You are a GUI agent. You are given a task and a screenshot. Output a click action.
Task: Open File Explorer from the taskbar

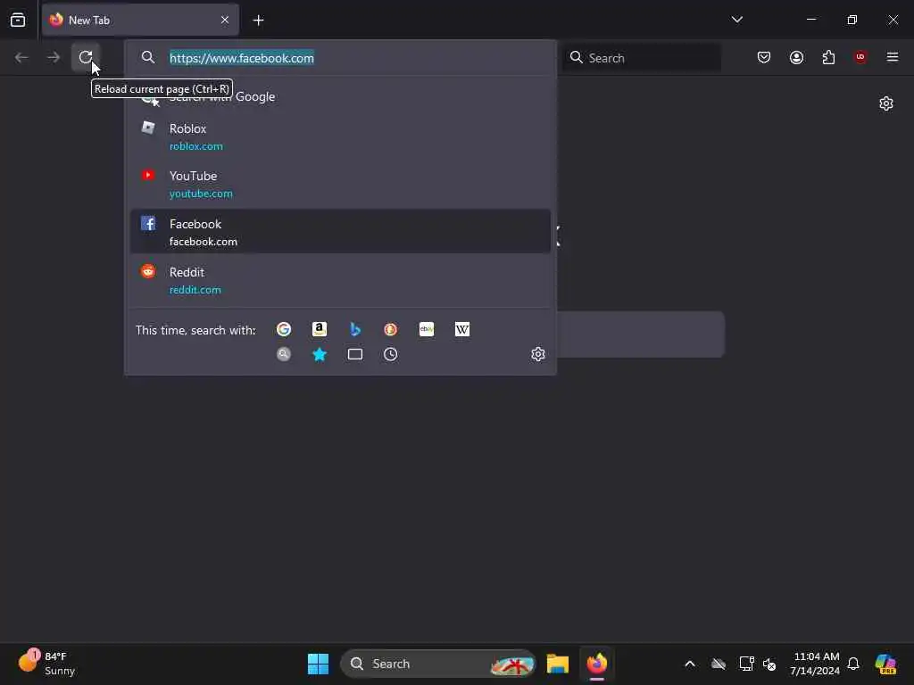(x=558, y=664)
